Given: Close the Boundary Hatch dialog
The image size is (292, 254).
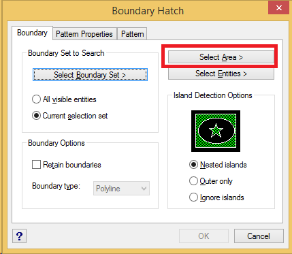Looking at the screenshot, I should tap(279, 8).
